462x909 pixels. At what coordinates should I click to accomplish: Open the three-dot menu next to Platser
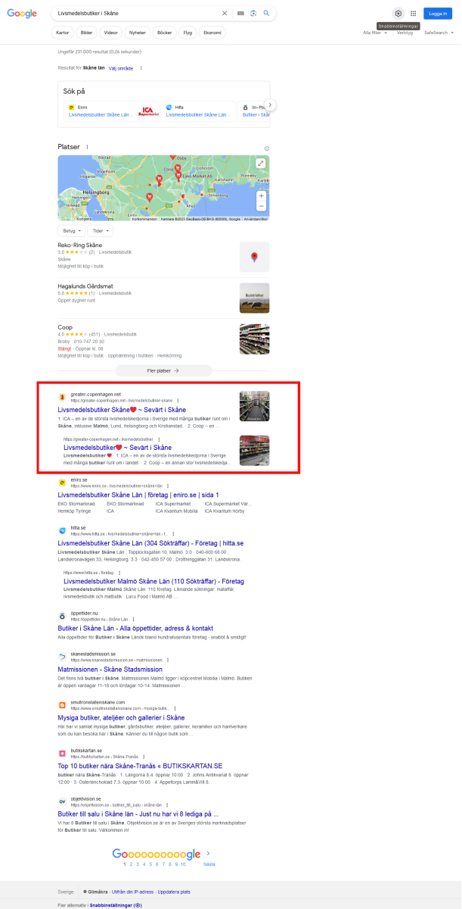pyautogui.click(x=88, y=147)
